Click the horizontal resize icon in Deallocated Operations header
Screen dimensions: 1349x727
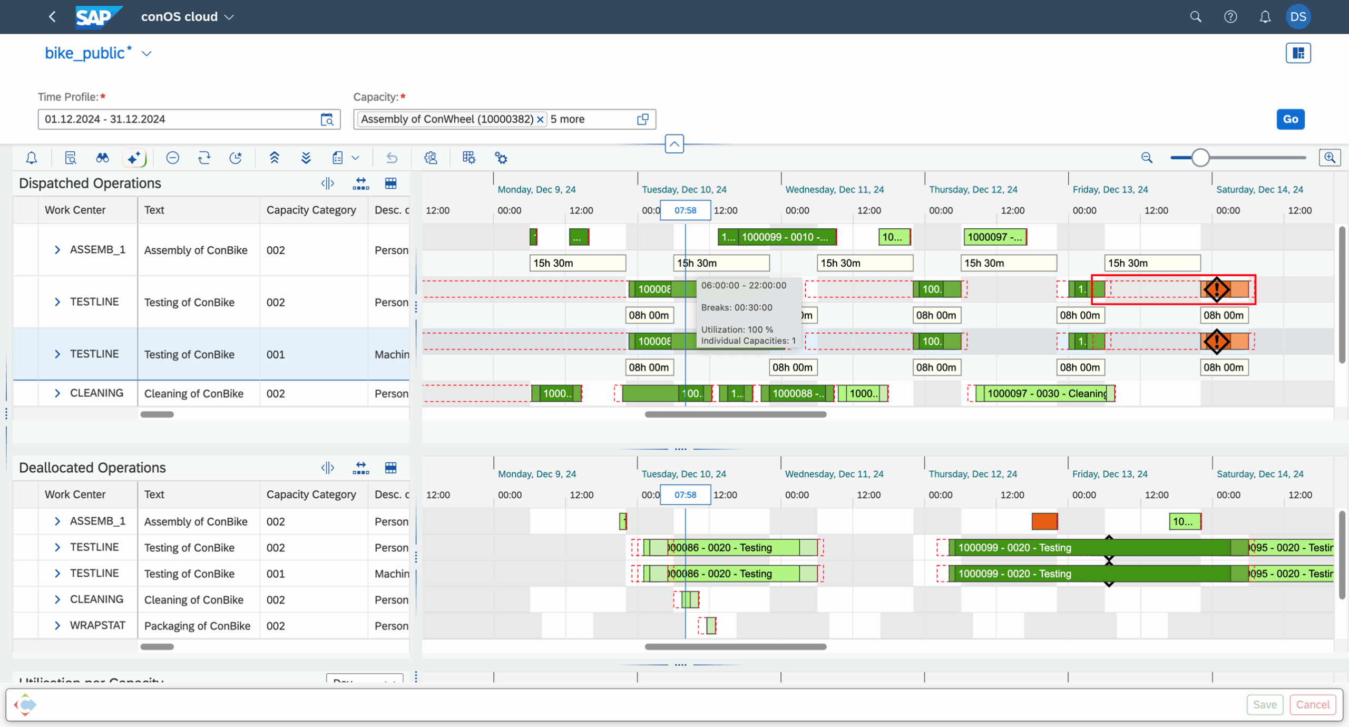tap(361, 468)
